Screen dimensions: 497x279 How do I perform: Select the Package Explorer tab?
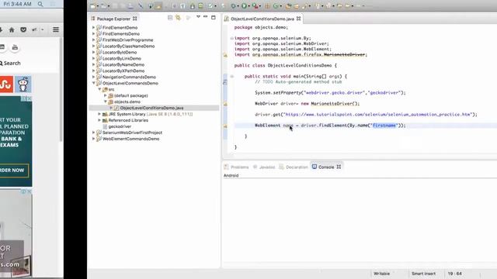[x=114, y=19]
